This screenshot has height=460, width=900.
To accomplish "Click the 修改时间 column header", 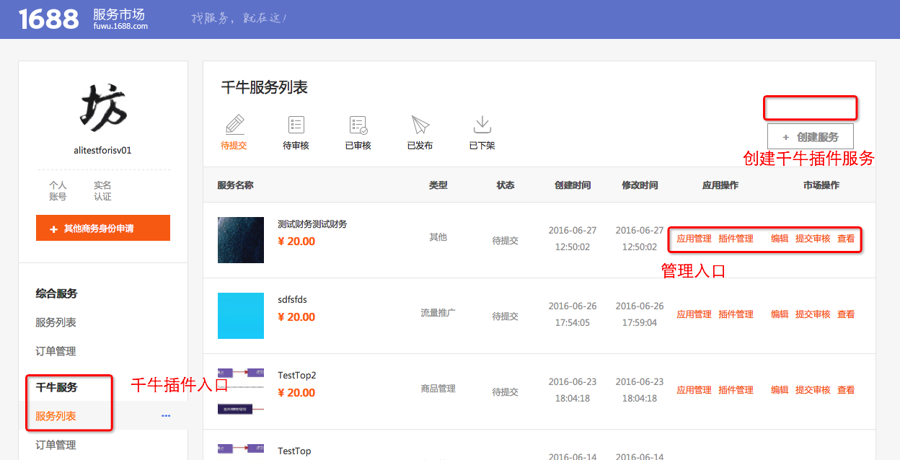I will tap(640, 185).
